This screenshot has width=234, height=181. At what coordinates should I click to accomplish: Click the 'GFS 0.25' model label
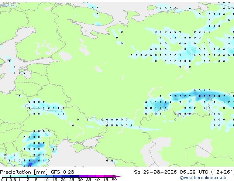click(62, 172)
